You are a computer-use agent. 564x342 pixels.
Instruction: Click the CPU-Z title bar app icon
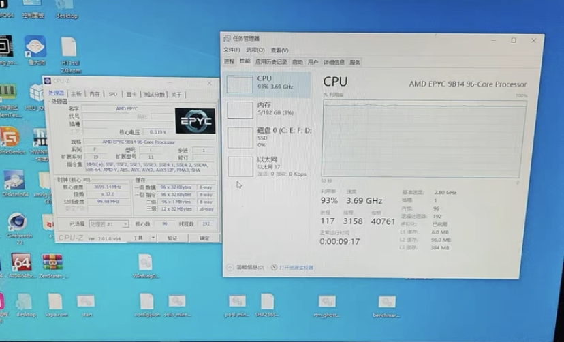(48, 81)
